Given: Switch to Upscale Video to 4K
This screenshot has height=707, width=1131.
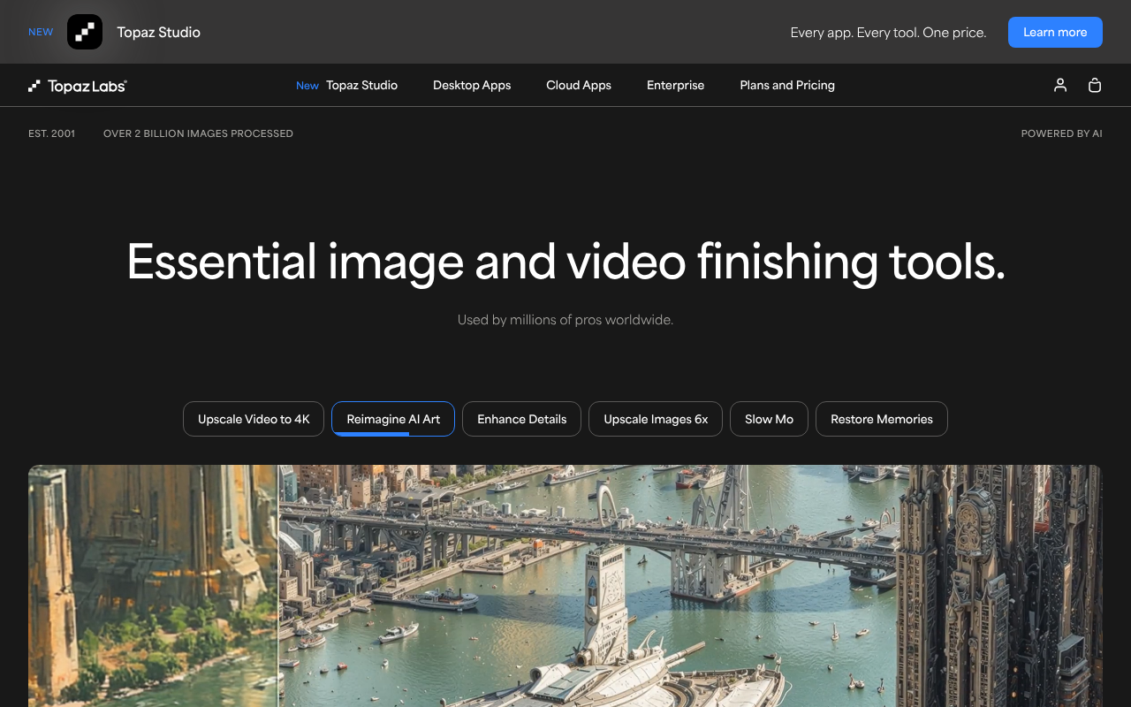Looking at the screenshot, I should point(253,418).
